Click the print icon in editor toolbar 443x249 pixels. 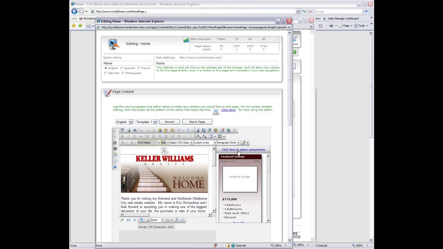point(128,130)
